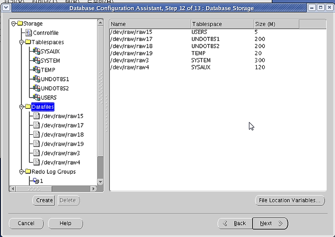Viewport: 335px width, 237px height.
Task: Proceed with the Next button
Action: 270,224
